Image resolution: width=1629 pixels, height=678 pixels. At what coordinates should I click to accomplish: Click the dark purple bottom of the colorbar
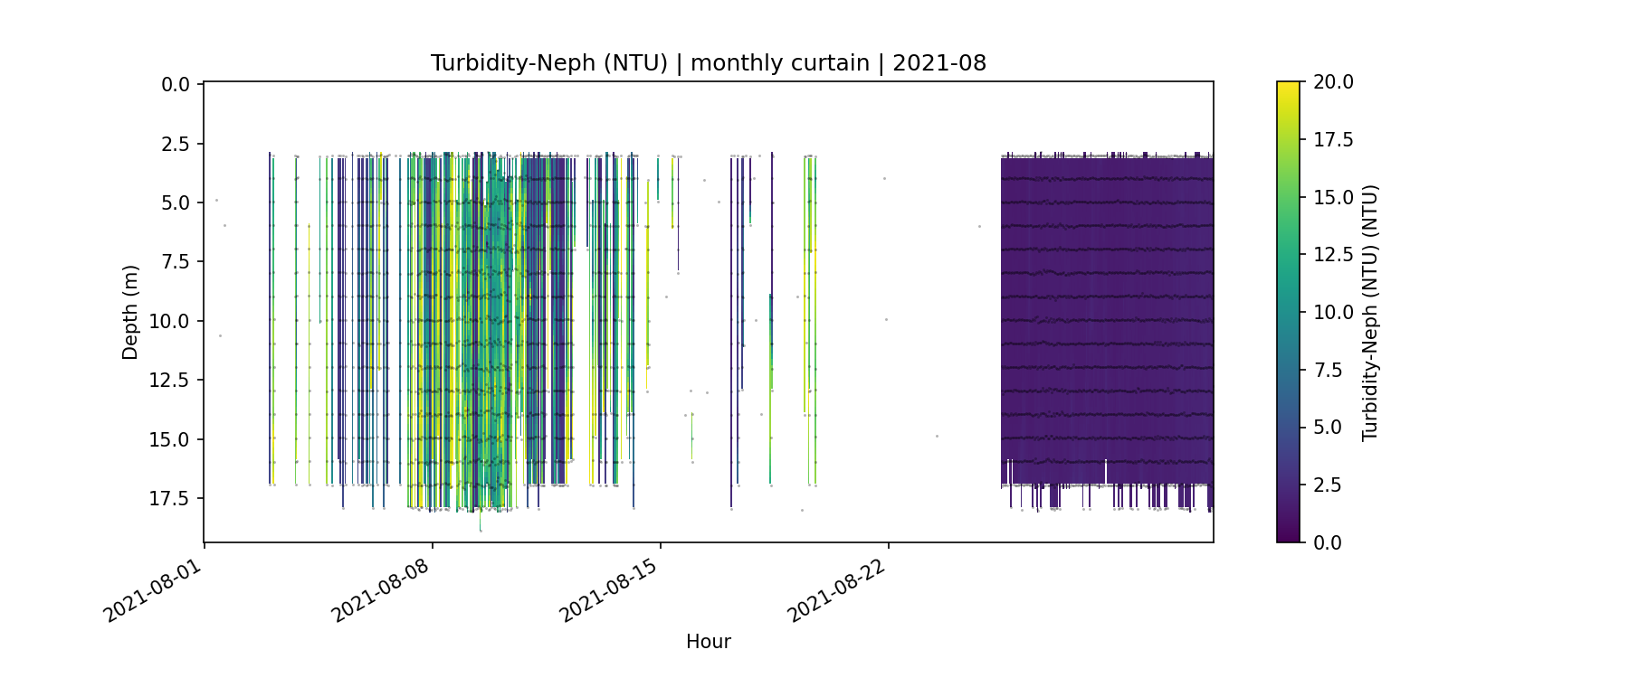click(1288, 533)
